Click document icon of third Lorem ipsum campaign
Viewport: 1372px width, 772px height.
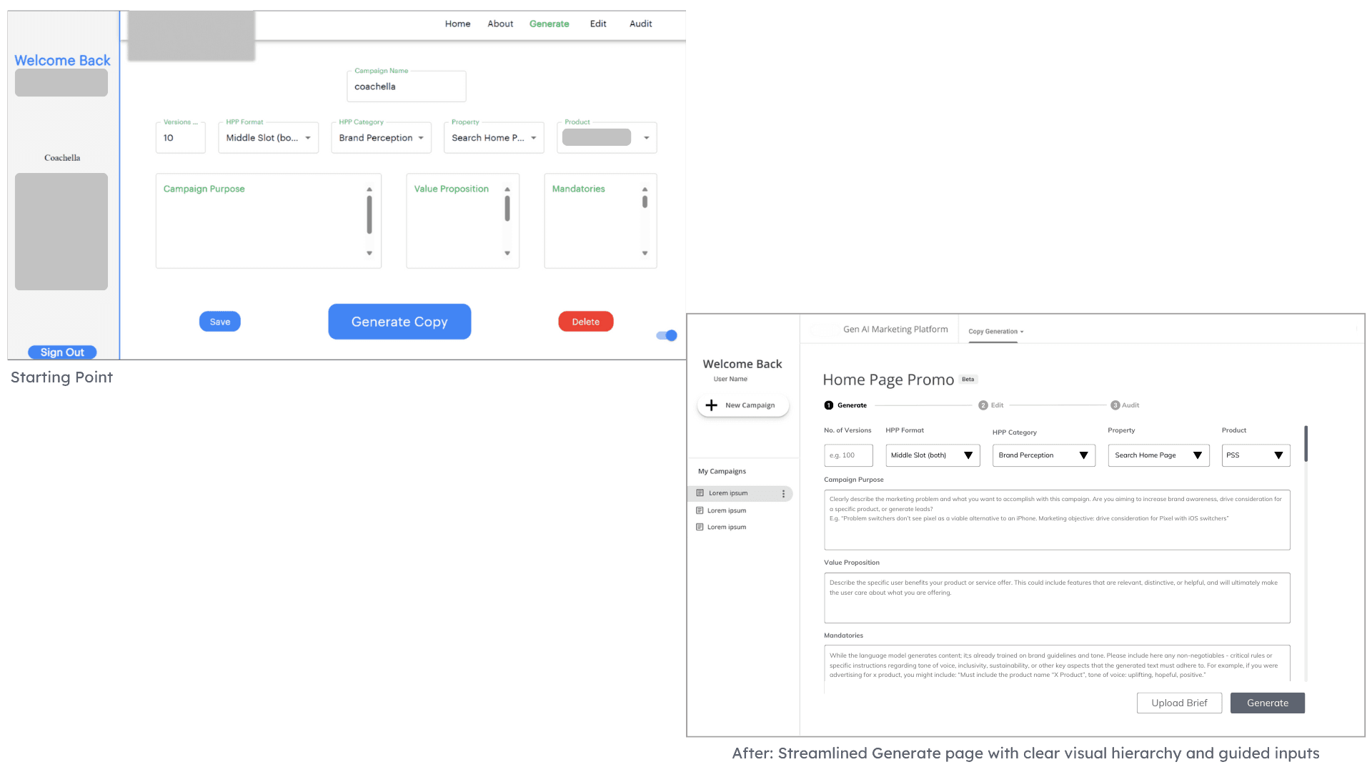click(x=700, y=528)
